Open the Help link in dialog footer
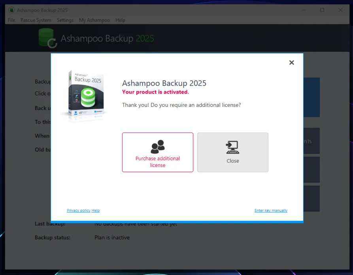353x275 pixels. pyautogui.click(x=95, y=211)
